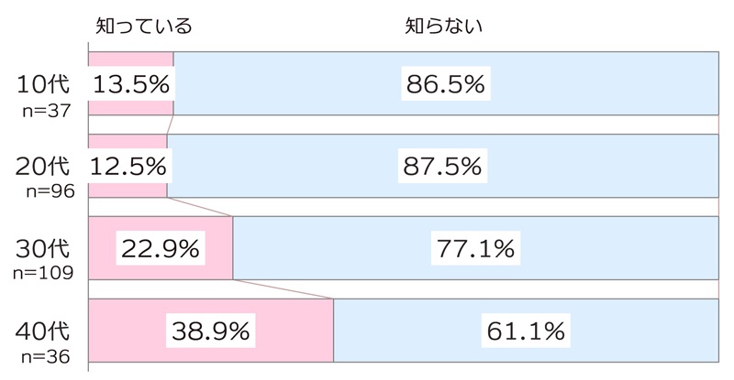Select the 30代 category label
This screenshot has height=380, width=734.
[44, 248]
